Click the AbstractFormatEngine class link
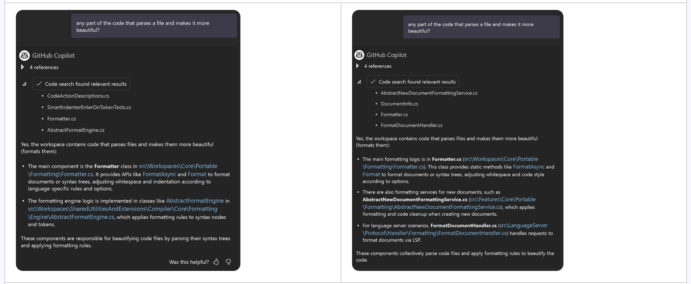This screenshot has width=691, height=284. tap(195, 201)
